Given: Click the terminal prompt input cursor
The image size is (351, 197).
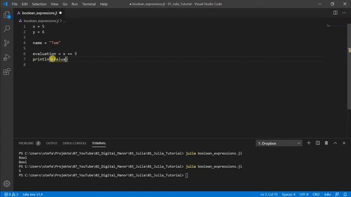Looking at the screenshot, I should 186,175.
